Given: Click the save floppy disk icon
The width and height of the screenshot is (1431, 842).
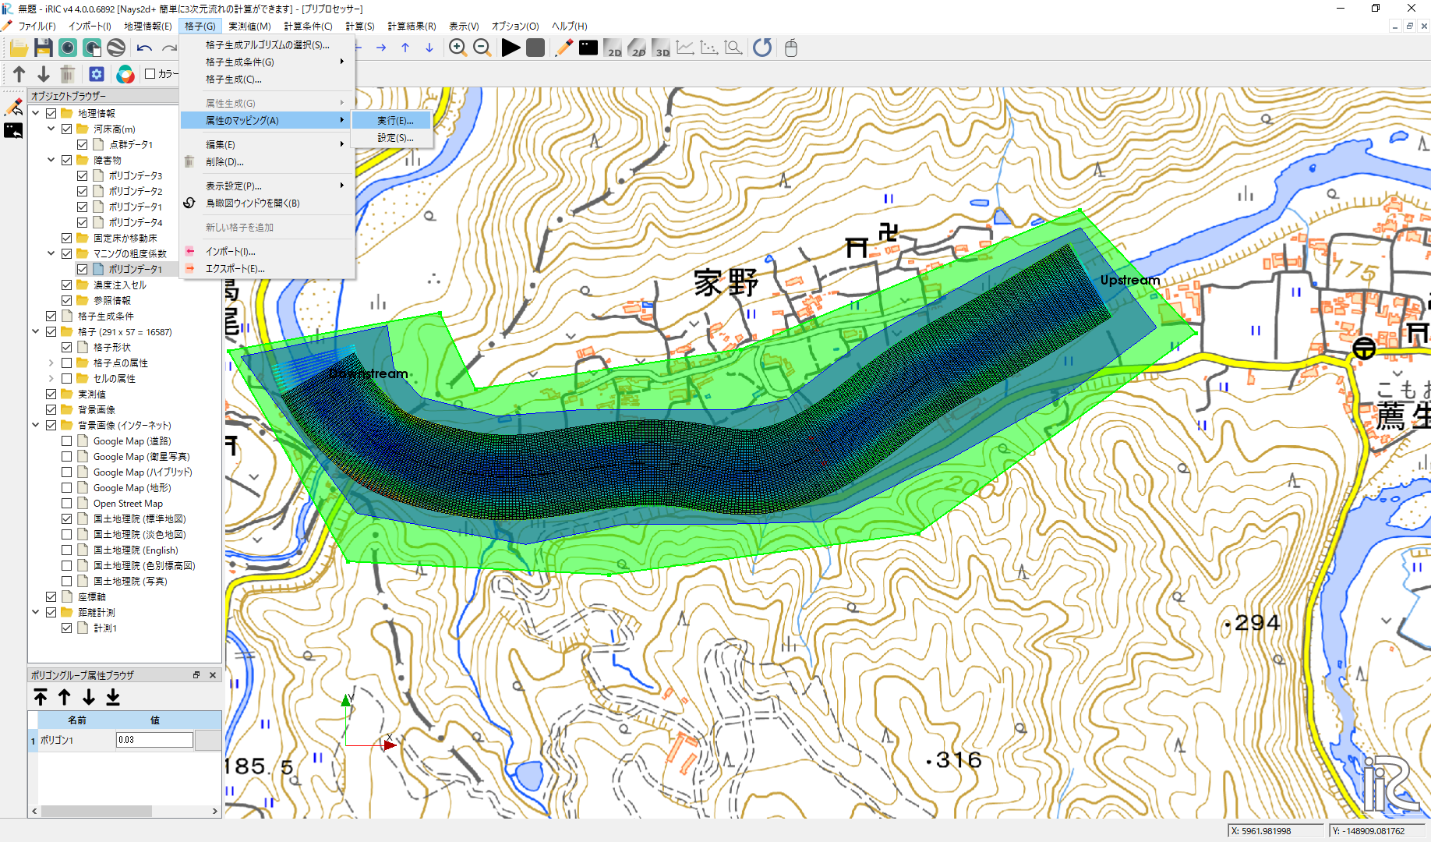Looking at the screenshot, I should coord(44,48).
